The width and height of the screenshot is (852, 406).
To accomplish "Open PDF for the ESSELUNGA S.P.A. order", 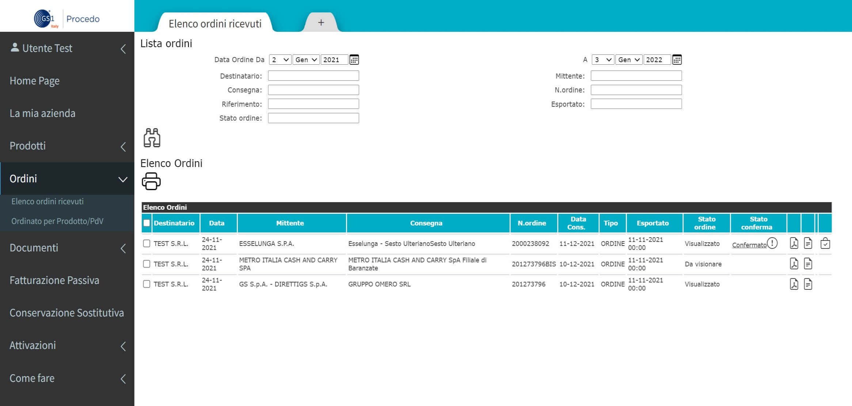I will (794, 243).
